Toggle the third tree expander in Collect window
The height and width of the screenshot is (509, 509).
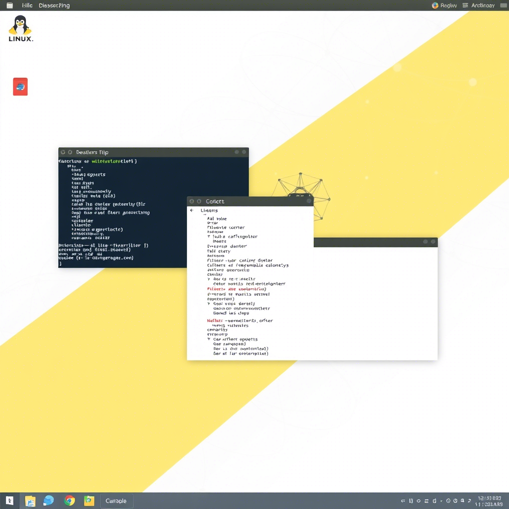[x=209, y=304]
